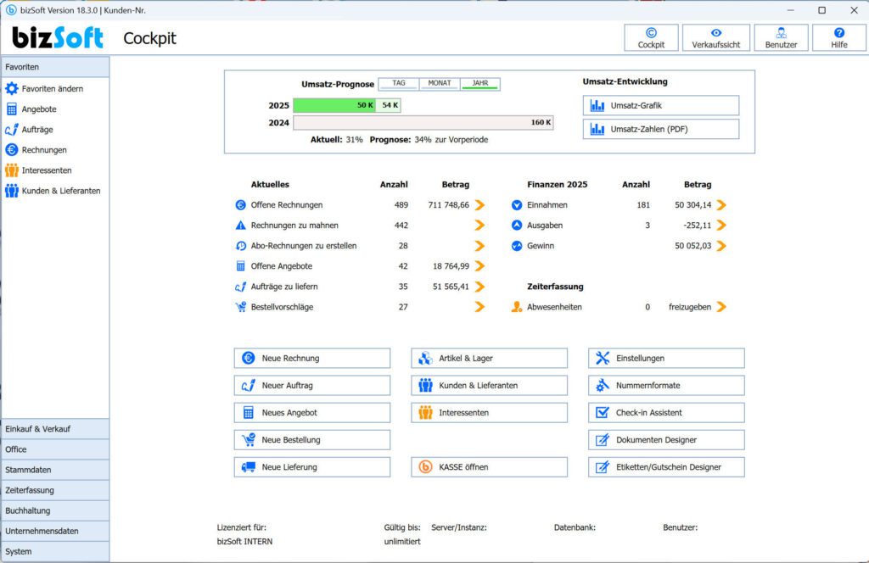Open details arrow for Ausgaben
Image resolution: width=869 pixels, height=563 pixels.
coord(721,226)
